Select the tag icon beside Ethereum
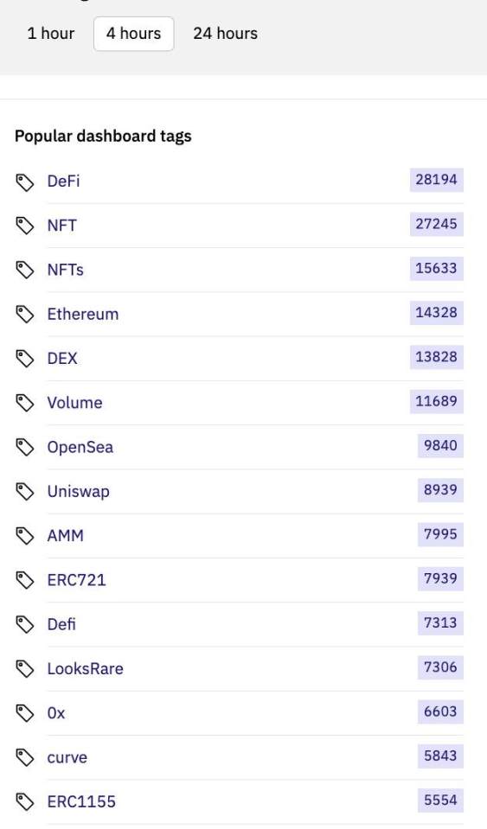The width and height of the screenshot is (487, 829). (x=25, y=316)
